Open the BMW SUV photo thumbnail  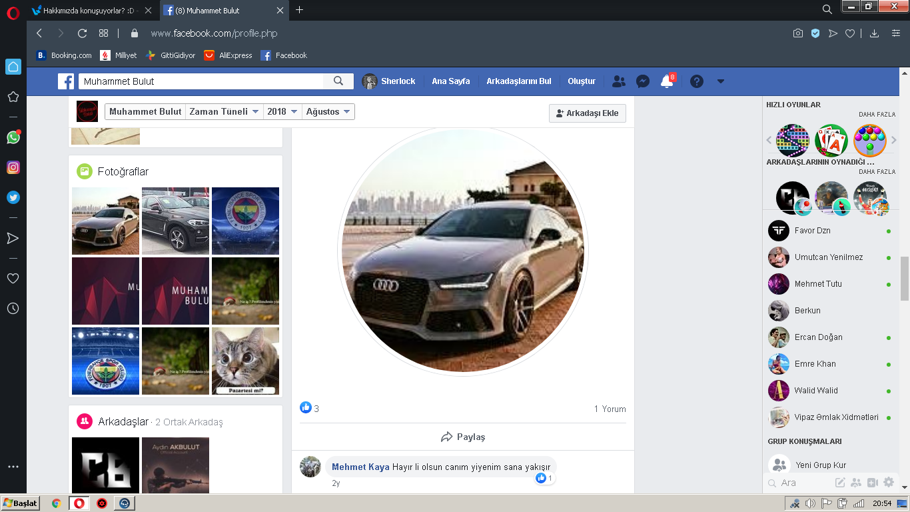tap(175, 221)
